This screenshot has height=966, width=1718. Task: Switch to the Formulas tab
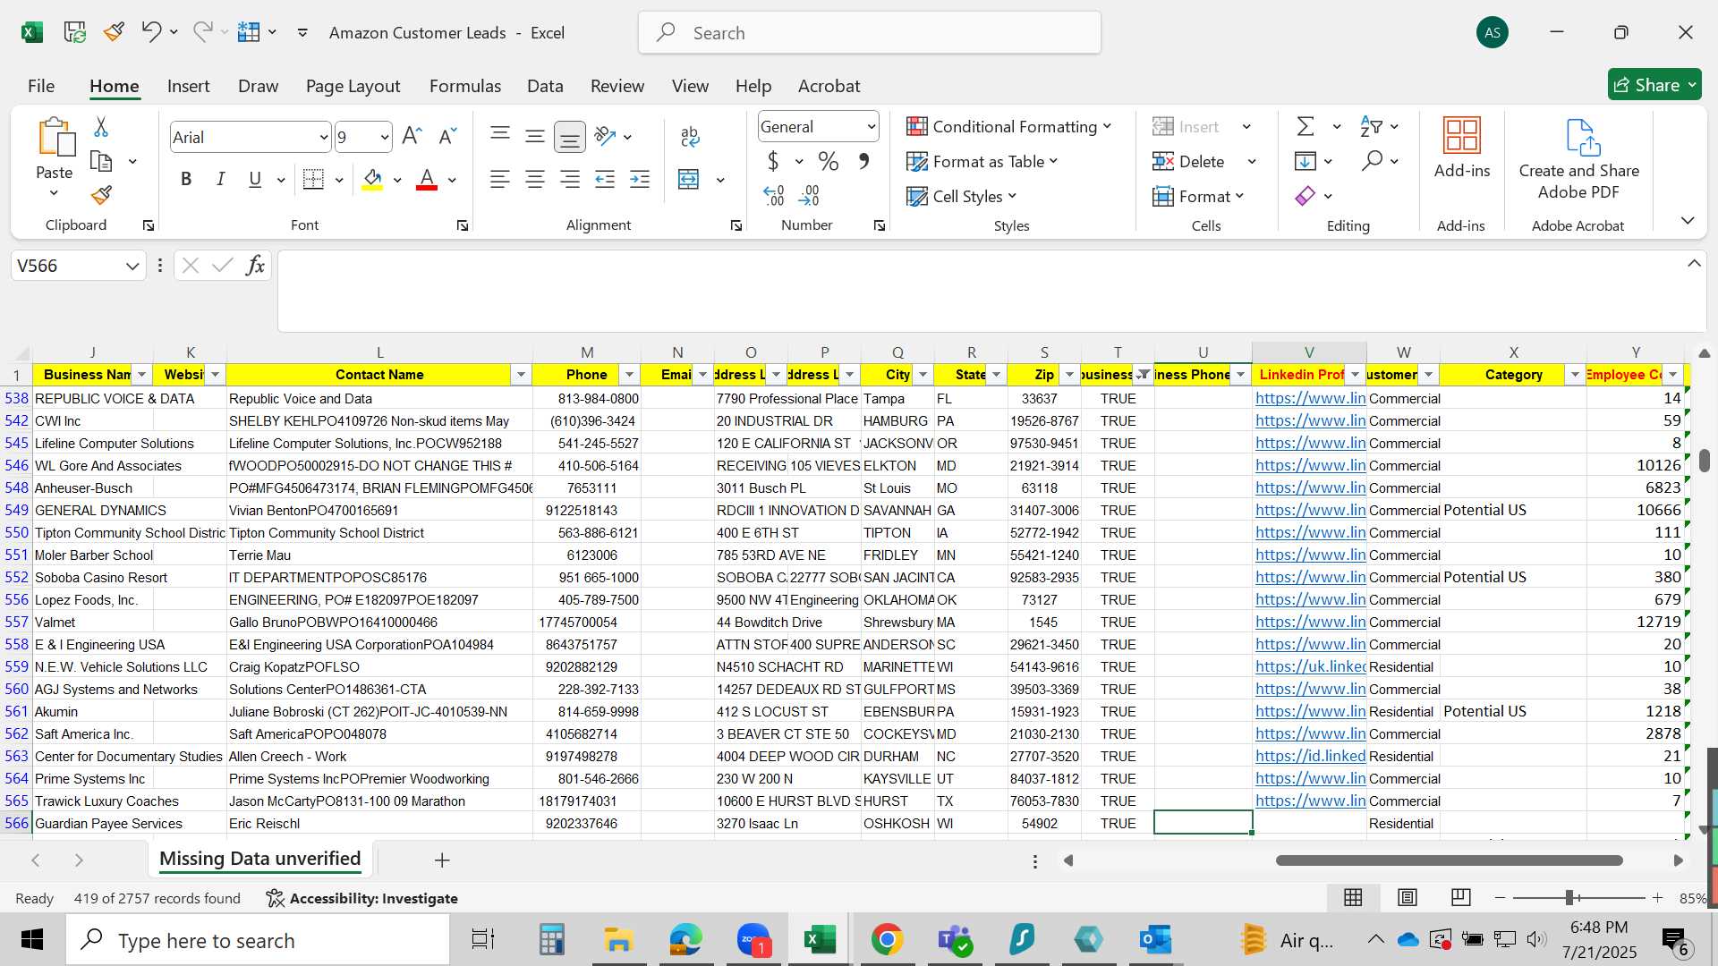[465, 86]
